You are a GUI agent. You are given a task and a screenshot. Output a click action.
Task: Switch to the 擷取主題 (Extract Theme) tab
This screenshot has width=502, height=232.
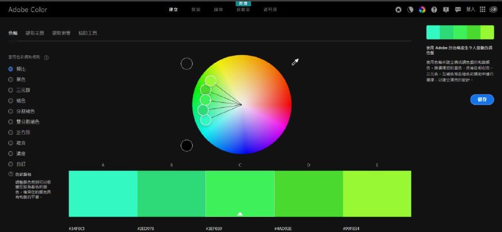(x=35, y=33)
